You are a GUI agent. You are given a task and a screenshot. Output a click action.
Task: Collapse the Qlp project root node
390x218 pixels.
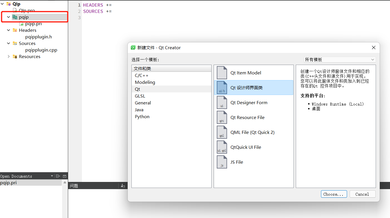click(x=2, y=4)
